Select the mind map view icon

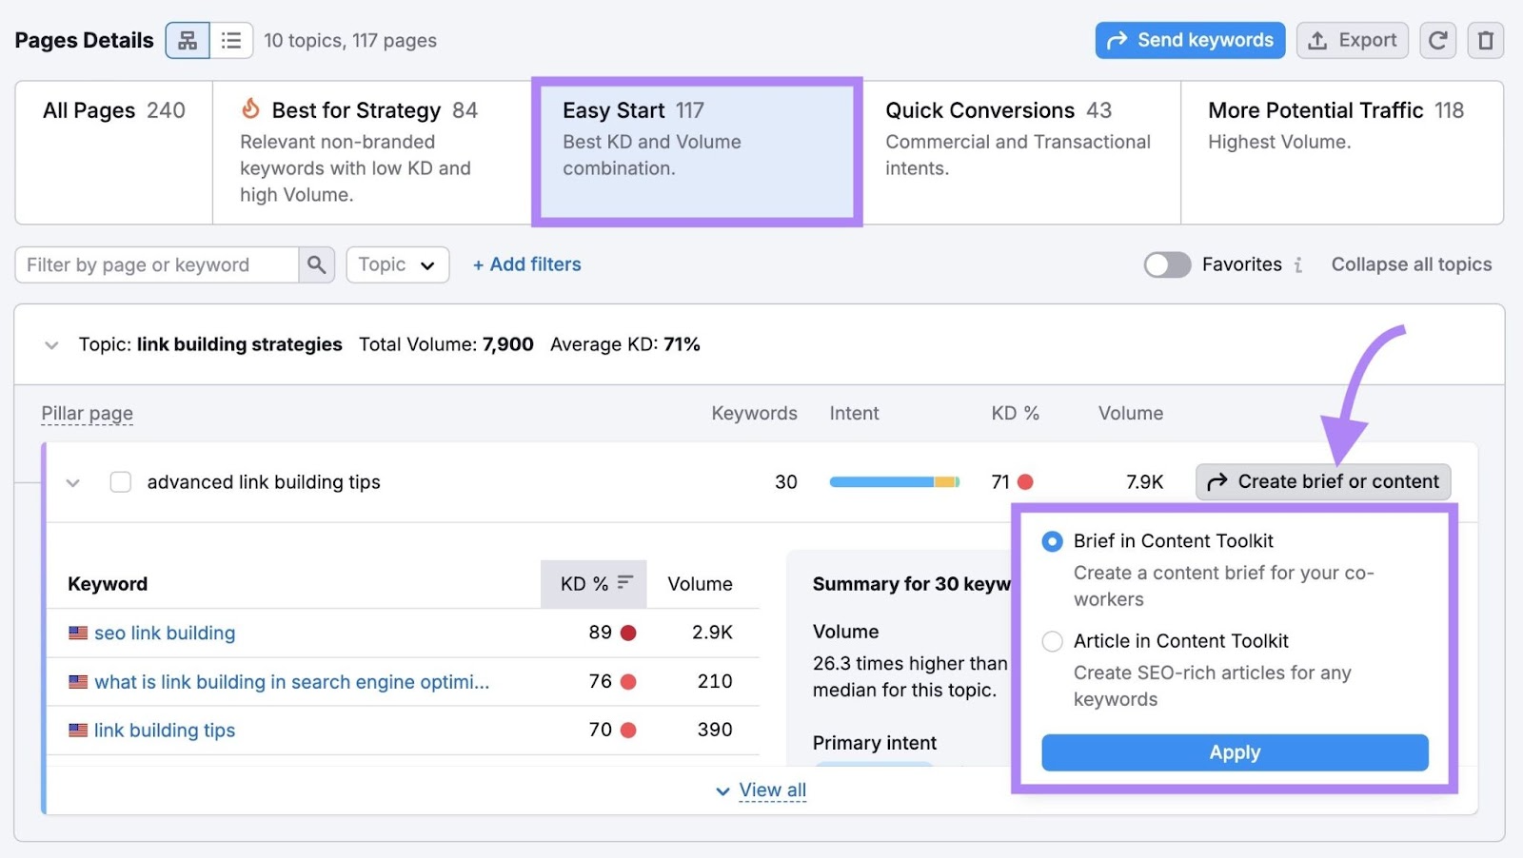click(x=188, y=40)
